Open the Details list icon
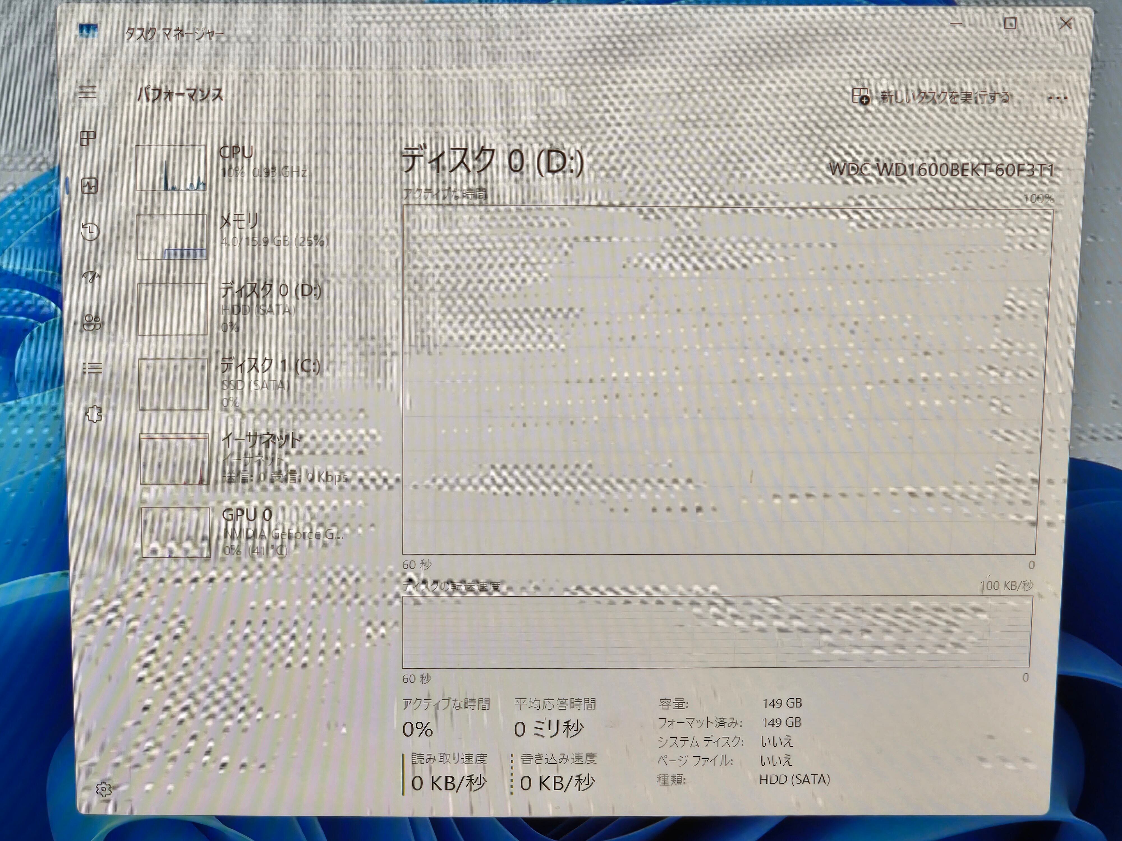The height and width of the screenshot is (841, 1122). click(92, 368)
